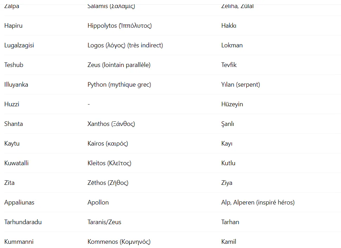Click the Hapiru table cell
This screenshot has width=341, height=248.
point(13,26)
